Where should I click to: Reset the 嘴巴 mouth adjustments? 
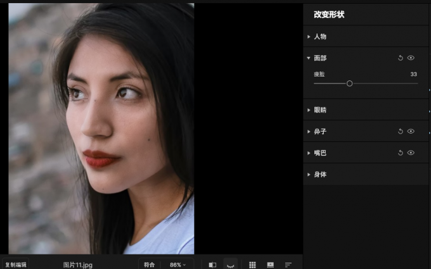[400, 153]
